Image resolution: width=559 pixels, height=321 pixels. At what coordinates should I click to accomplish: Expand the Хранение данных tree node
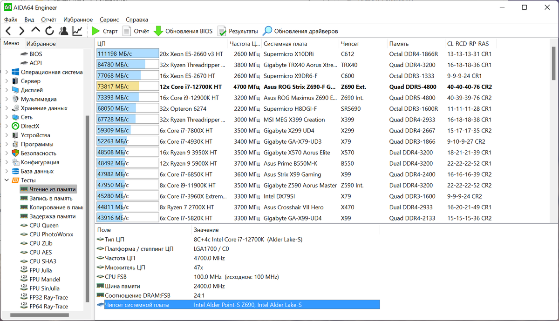(6, 108)
